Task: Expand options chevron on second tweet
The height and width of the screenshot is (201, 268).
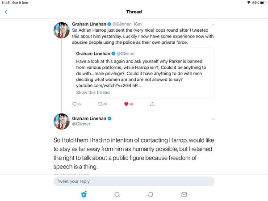Action: [214, 119]
